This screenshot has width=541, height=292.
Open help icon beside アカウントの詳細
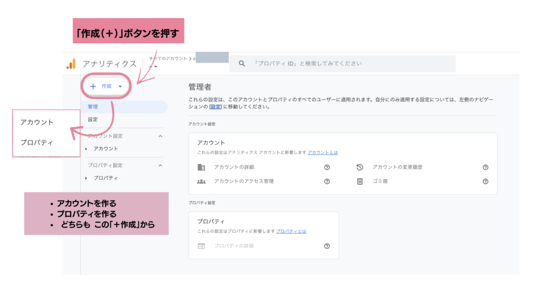[x=327, y=167]
